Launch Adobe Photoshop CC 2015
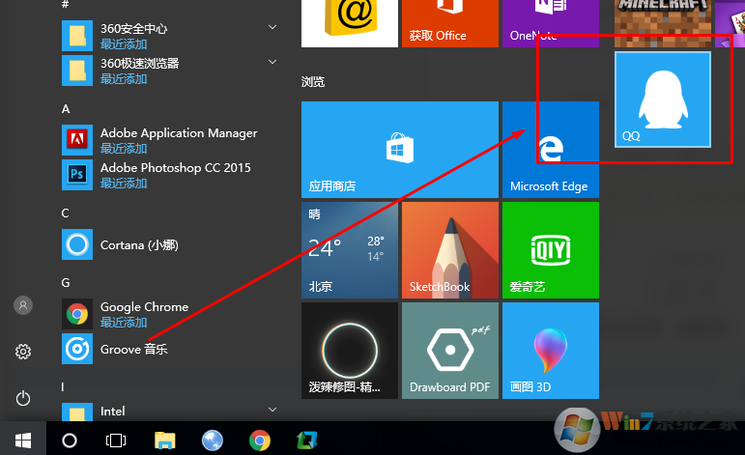 tap(170, 175)
